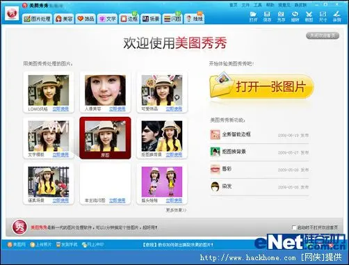Go to the 边框 tab
The image size is (349, 265).
click(129, 19)
